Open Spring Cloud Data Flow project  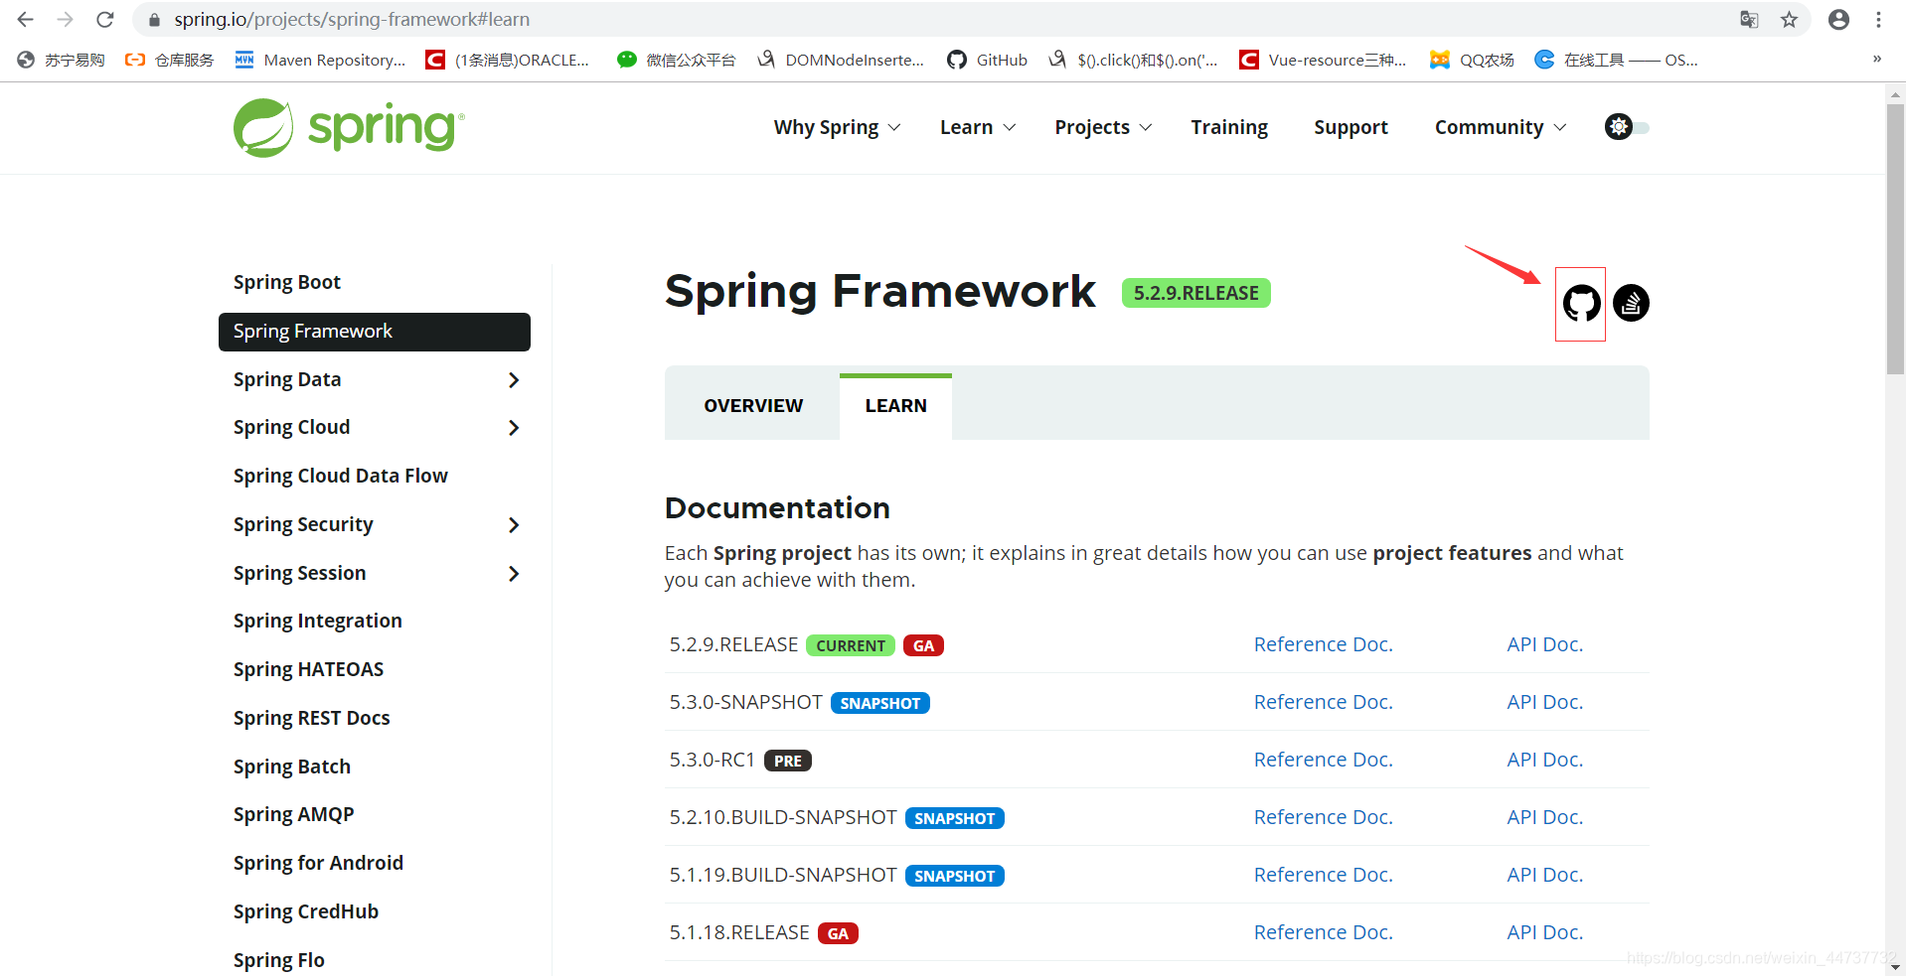341,477
